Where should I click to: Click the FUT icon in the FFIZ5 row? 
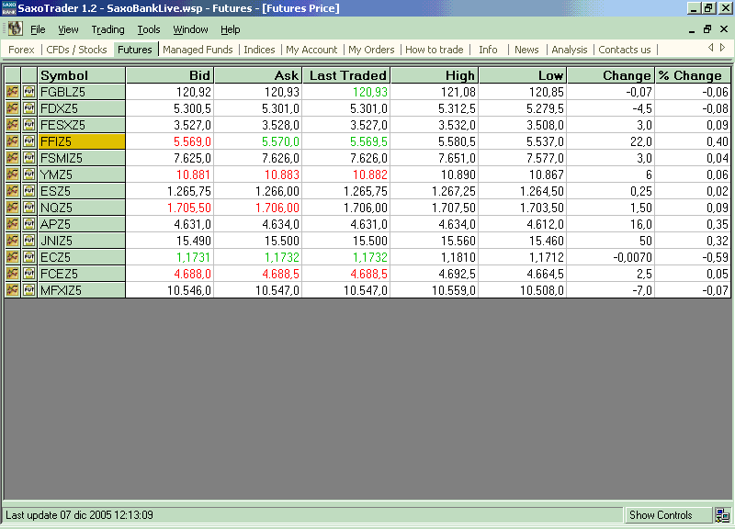click(x=29, y=141)
